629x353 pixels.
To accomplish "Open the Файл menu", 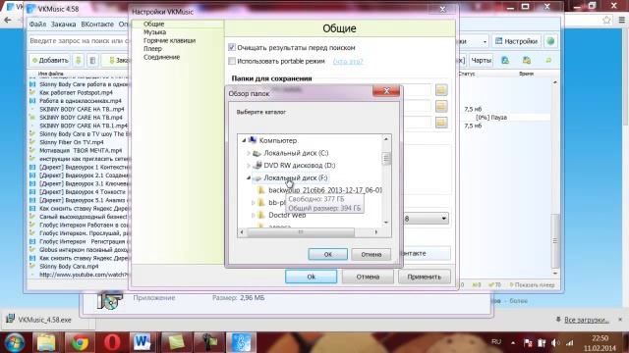I will 37,24.
